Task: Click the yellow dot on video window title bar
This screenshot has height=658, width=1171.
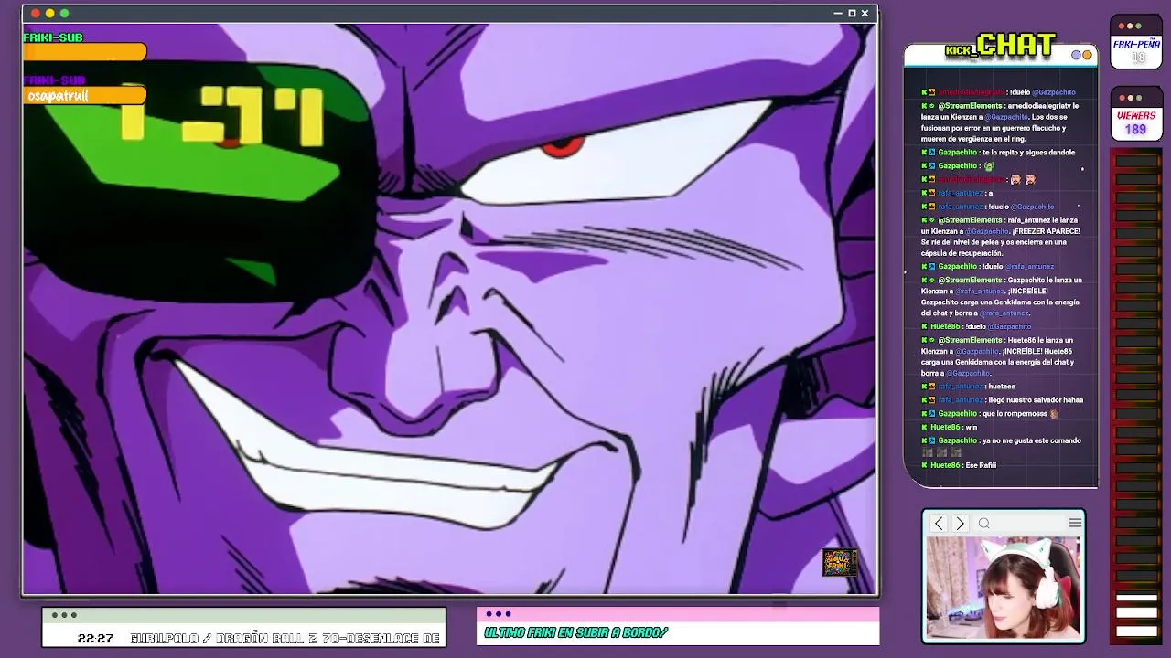Action: pos(50,13)
